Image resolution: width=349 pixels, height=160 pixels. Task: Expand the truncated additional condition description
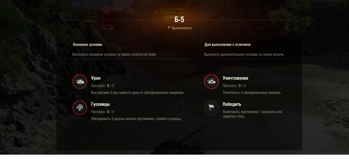pos(245,54)
